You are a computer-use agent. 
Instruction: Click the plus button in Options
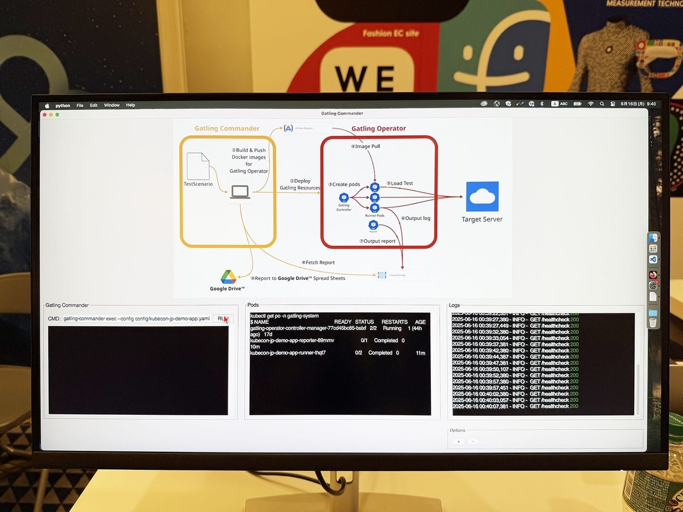click(458, 441)
